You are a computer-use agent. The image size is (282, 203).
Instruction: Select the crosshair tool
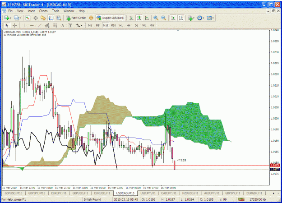[15, 26]
